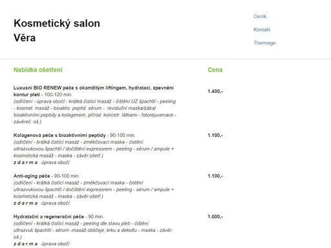331x248 pixels.
Task: Click the Kosmetický salon Věra title
Action: pyautogui.click(x=57, y=30)
